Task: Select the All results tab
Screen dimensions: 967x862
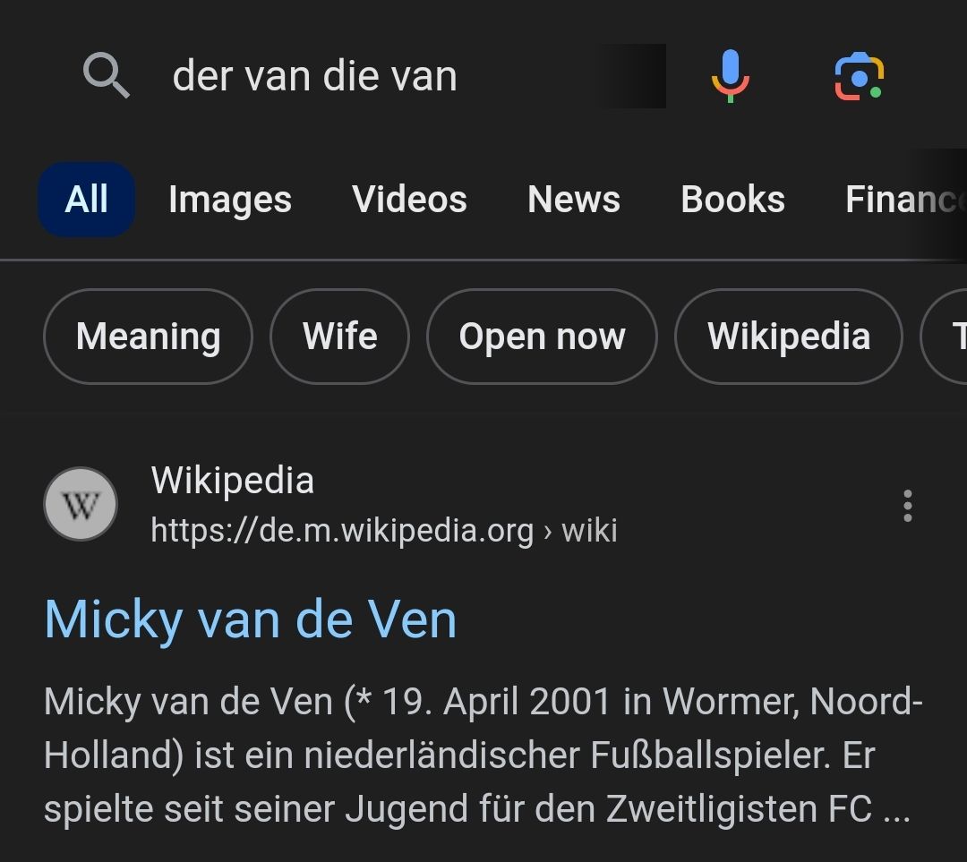Action: pyautogui.click(x=87, y=200)
